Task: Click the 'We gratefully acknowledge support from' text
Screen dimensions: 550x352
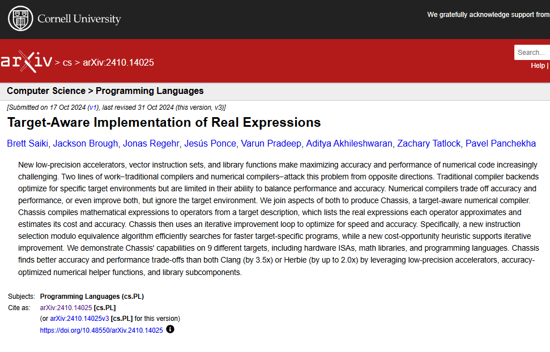Action: [488, 15]
